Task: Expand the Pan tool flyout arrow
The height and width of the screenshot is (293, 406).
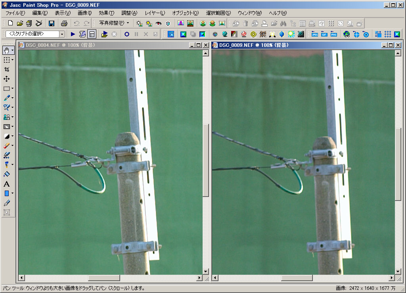Action: (12, 50)
